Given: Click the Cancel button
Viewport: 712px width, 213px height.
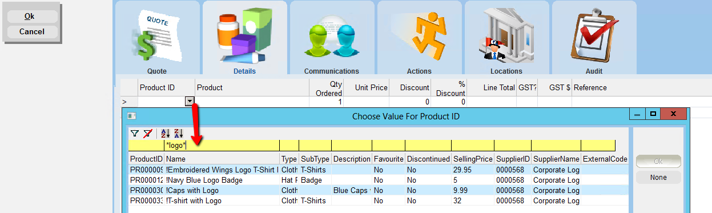Looking at the screenshot, I should [x=32, y=32].
